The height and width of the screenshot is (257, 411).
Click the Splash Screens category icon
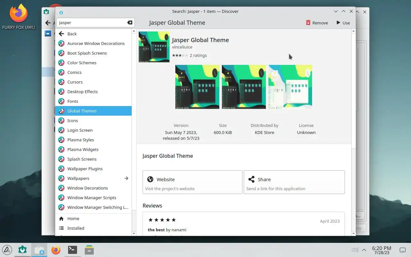click(61, 159)
